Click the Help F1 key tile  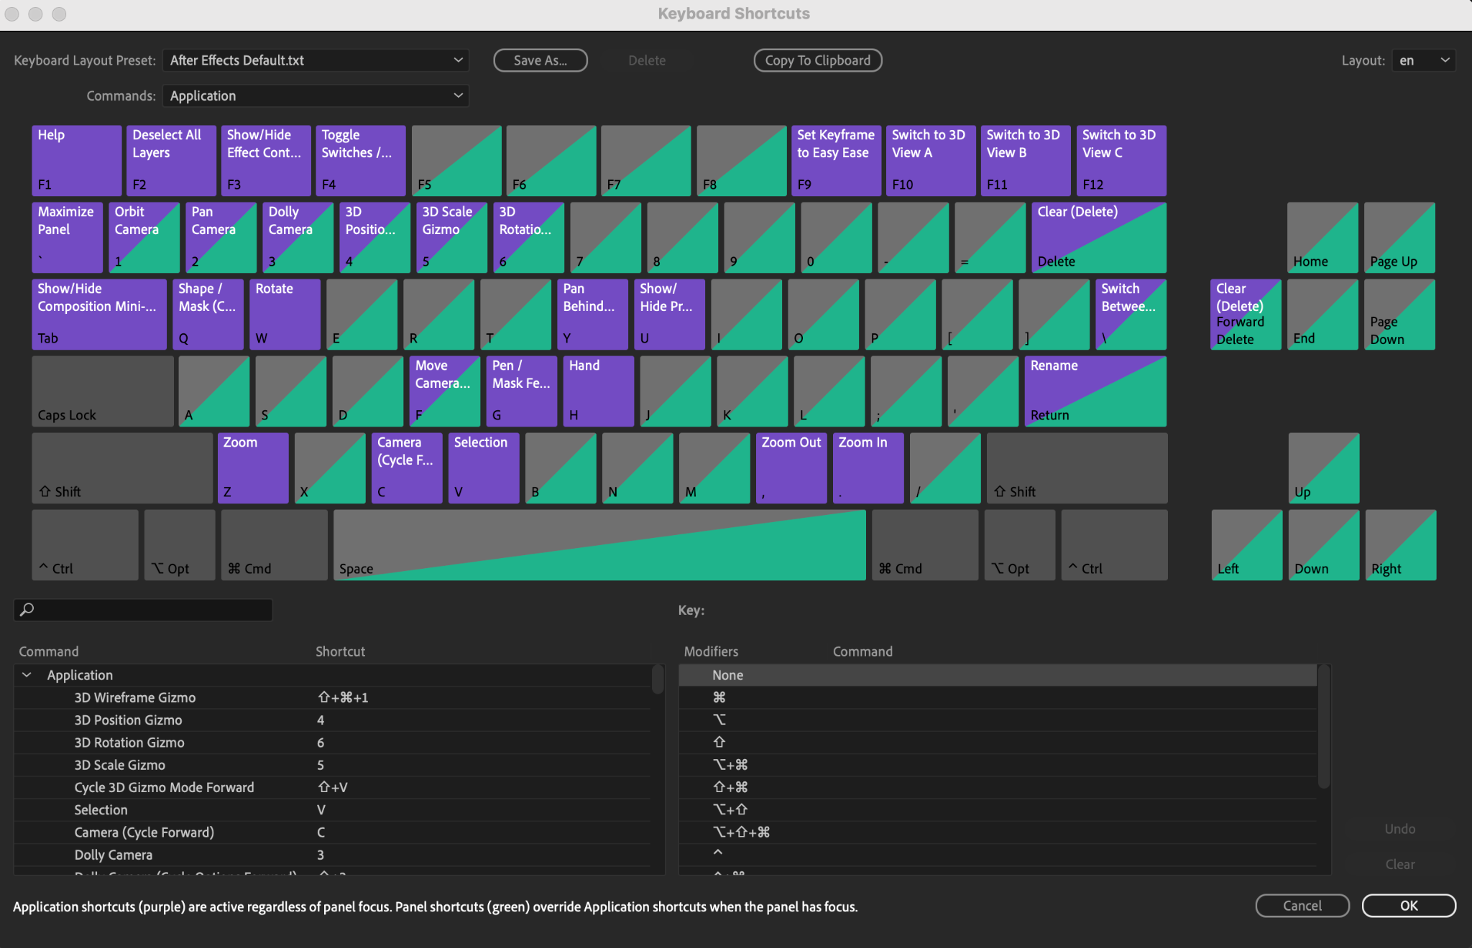pyautogui.click(x=76, y=159)
